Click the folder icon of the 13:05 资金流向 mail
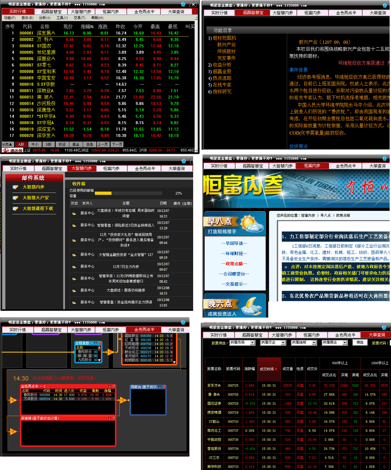 click(x=74, y=302)
